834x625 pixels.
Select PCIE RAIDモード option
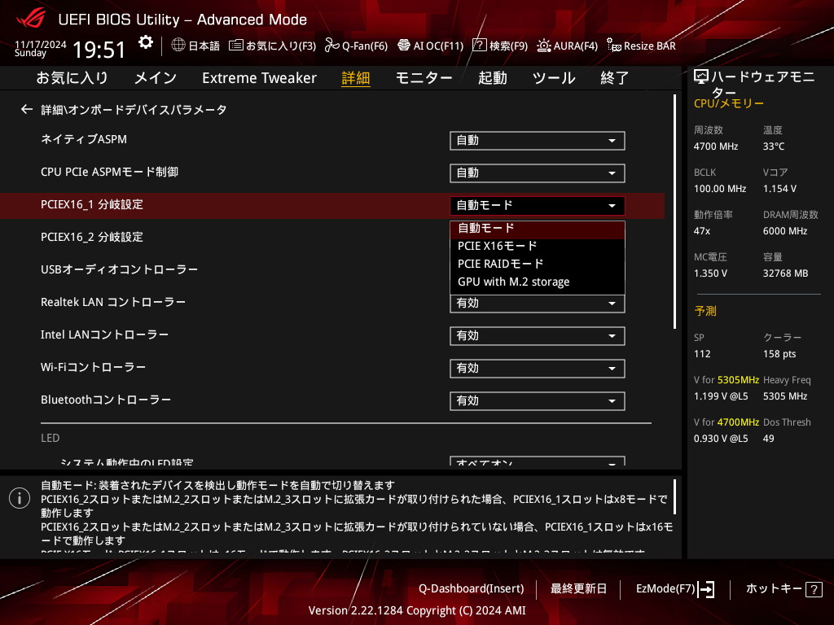(x=538, y=264)
